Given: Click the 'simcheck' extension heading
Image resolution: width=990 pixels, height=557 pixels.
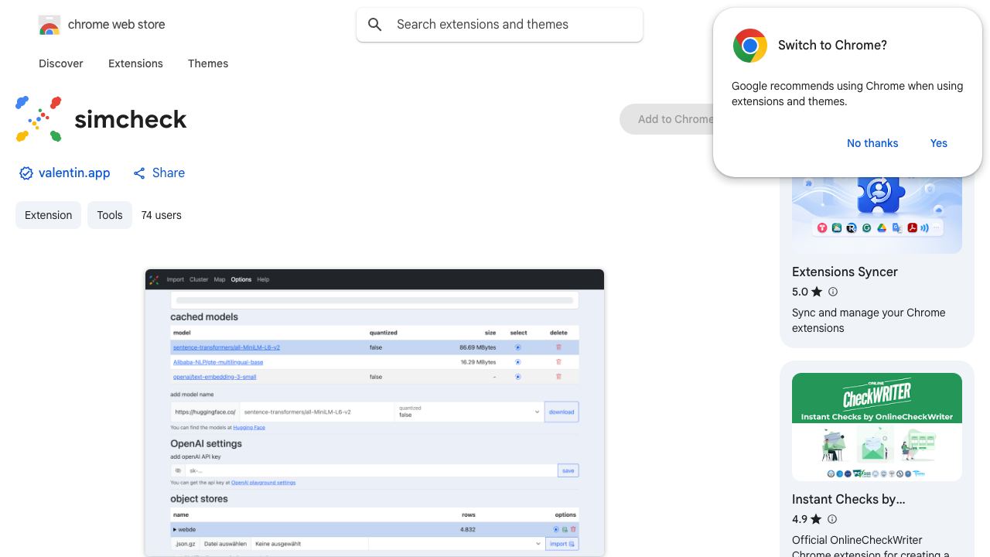Looking at the screenshot, I should (131, 119).
